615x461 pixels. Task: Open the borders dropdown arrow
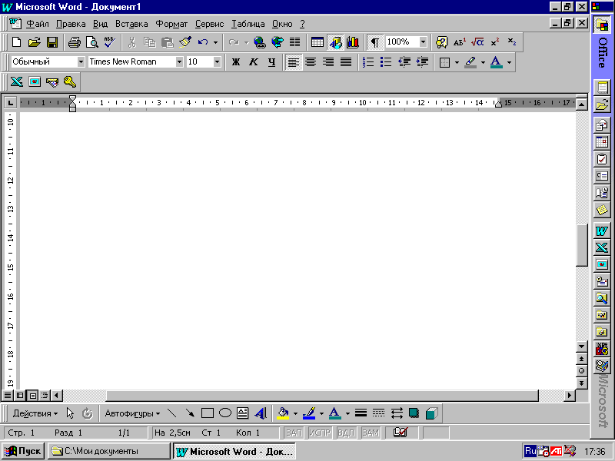(457, 62)
